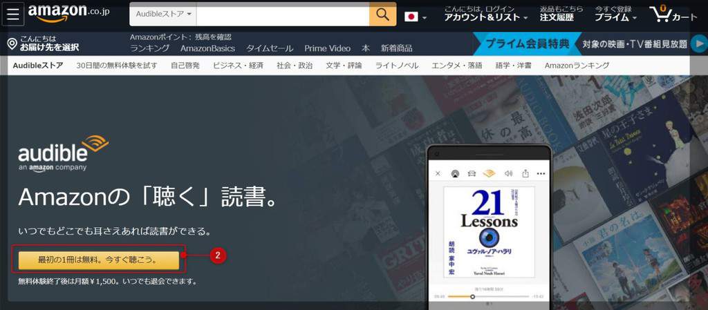This screenshot has height=310, width=708.
Task: Open ランキング link in the top nav
Action: [x=149, y=48]
